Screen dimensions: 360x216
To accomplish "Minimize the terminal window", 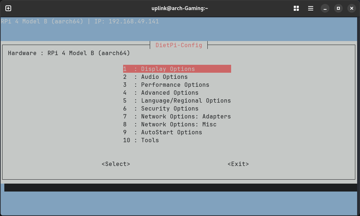I will click(325, 8).
